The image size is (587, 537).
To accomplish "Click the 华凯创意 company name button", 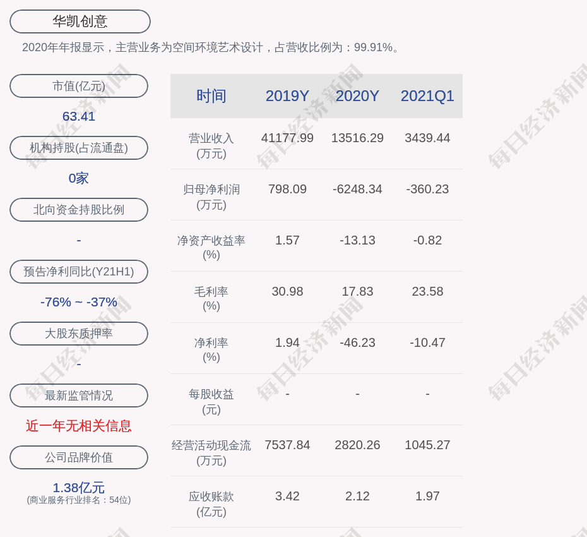I will pyautogui.click(x=80, y=21).
